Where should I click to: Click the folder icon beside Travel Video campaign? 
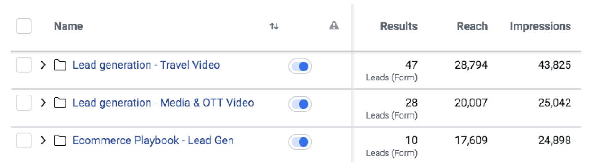[61, 65]
